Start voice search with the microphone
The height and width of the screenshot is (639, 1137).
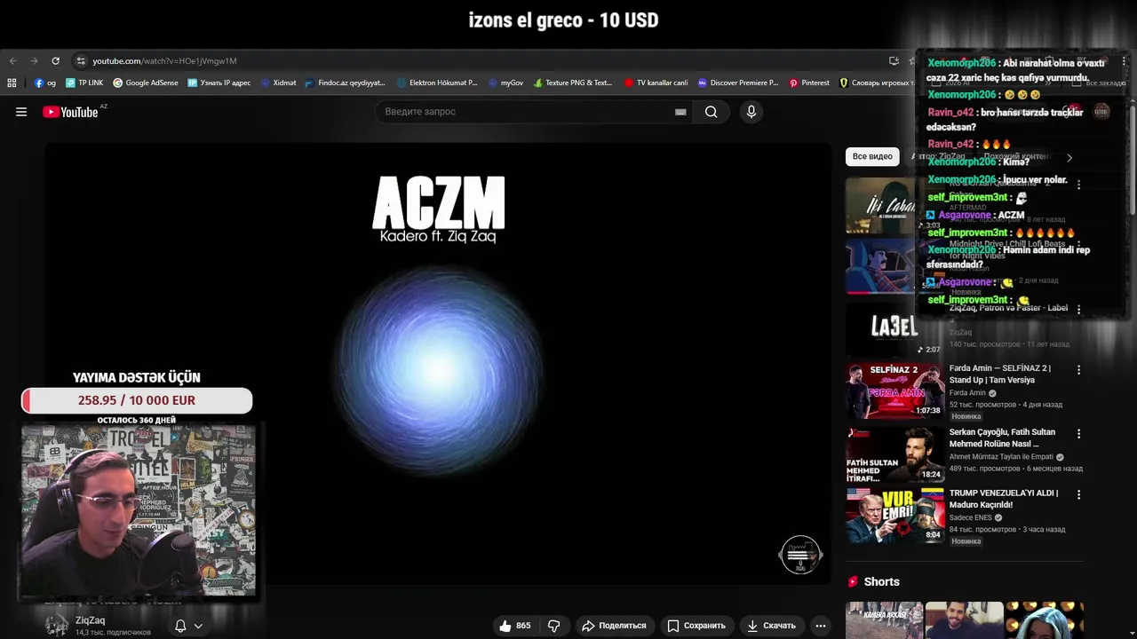[x=751, y=112]
